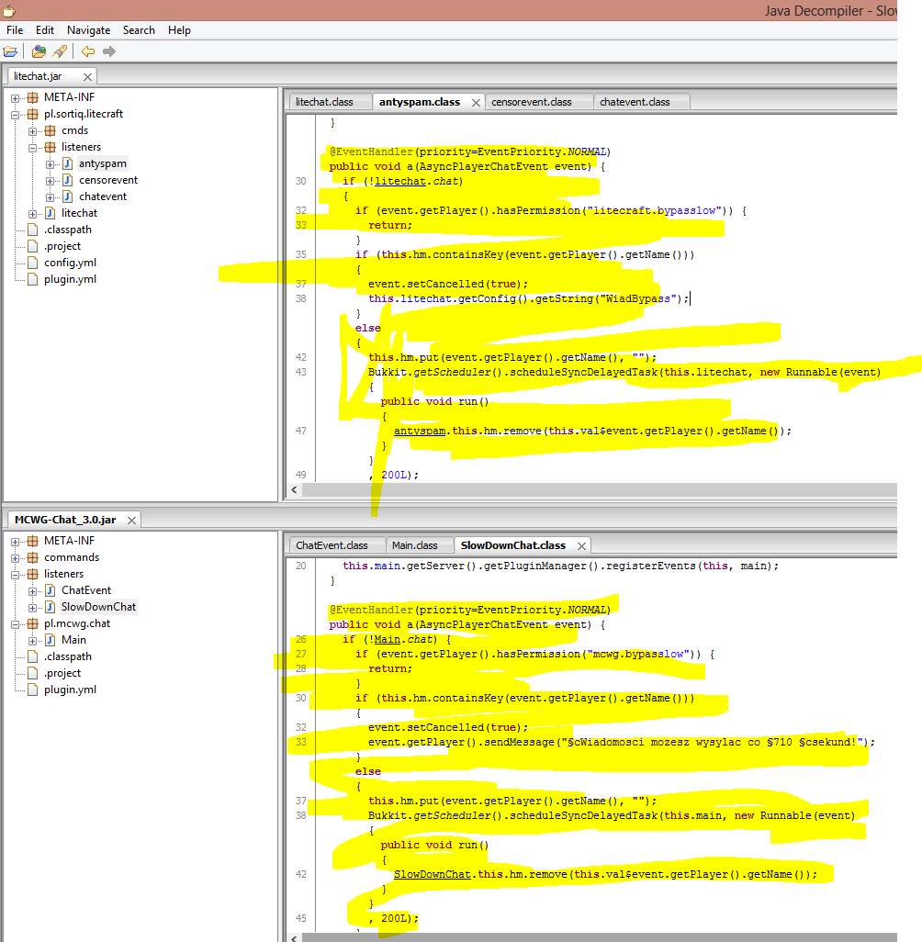Screen dimensions: 922x942
Task: Open plugin.yml in litechat.jar tree
Action: 71,279
